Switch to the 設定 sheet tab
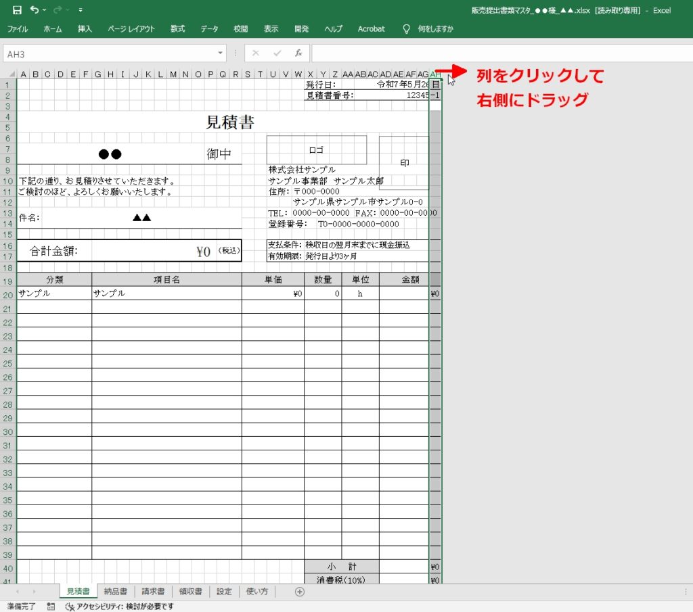Viewport: 693px width, 612px height. tap(224, 591)
